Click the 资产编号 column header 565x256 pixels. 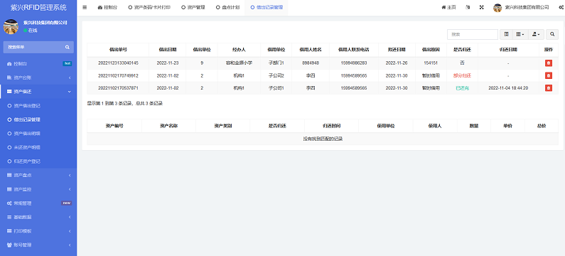(114, 126)
